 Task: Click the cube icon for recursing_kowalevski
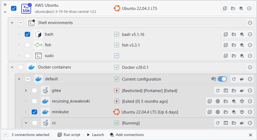(242, 101)
